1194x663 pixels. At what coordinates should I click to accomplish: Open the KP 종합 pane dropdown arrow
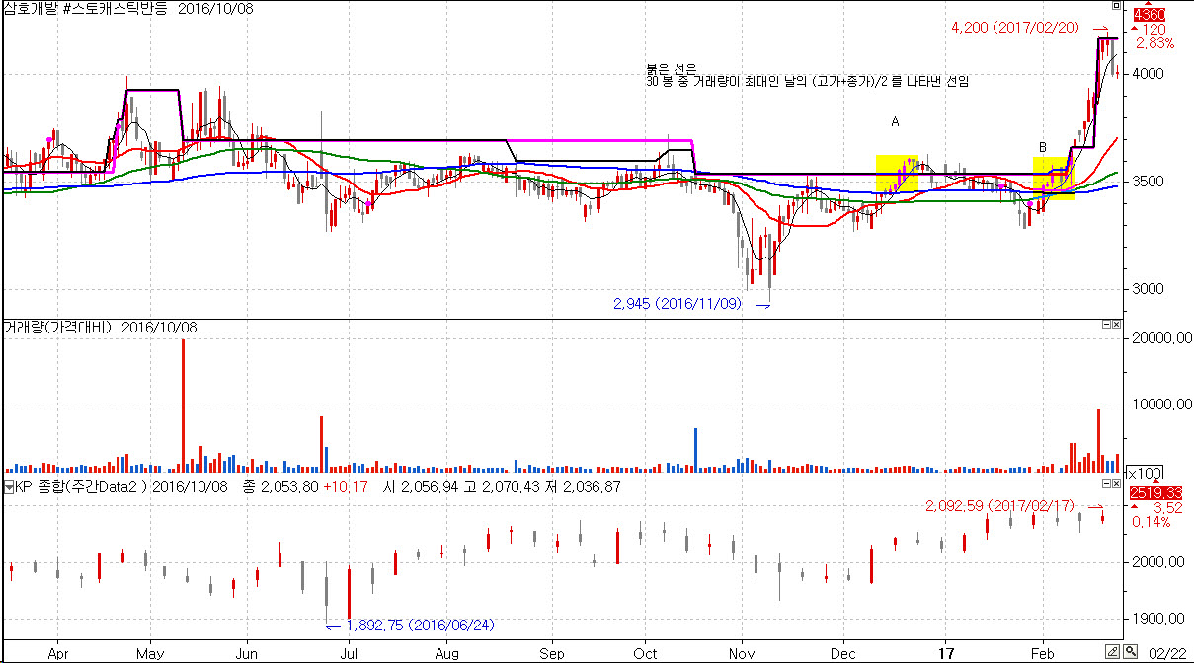tap(9, 486)
